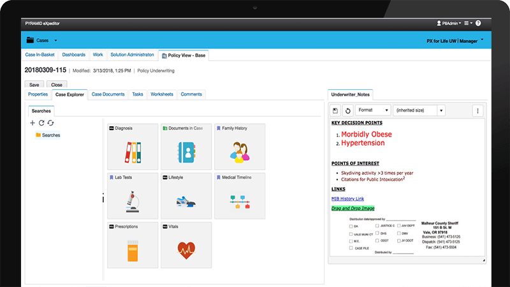Image resolution: width=510 pixels, height=287 pixels.
Task: Switch to Case Documents tab
Action: coord(108,94)
